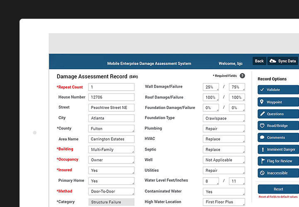
Task: Open Building dropdown showing Multi-Family
Action: click(x=111, y=149)
